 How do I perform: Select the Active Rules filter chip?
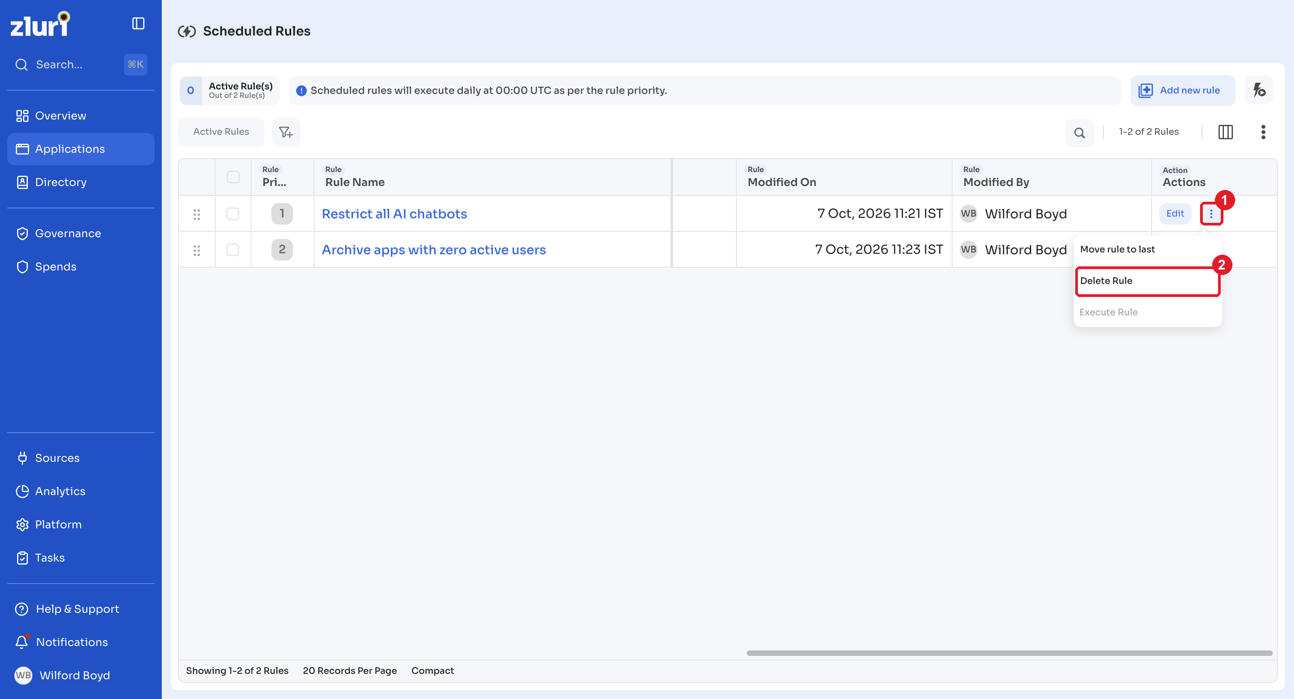point(221,132)
